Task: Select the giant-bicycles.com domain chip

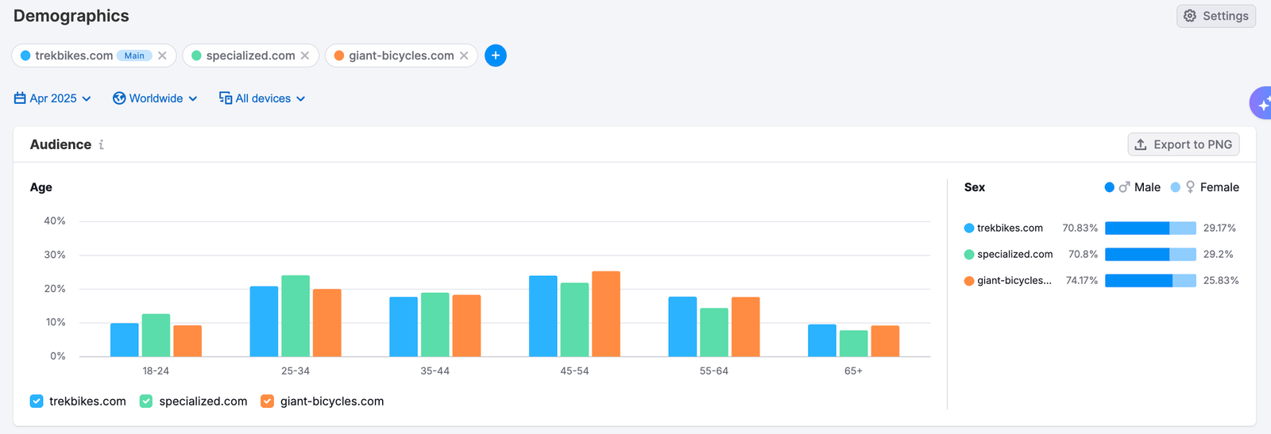Action: tap(401, 56)
